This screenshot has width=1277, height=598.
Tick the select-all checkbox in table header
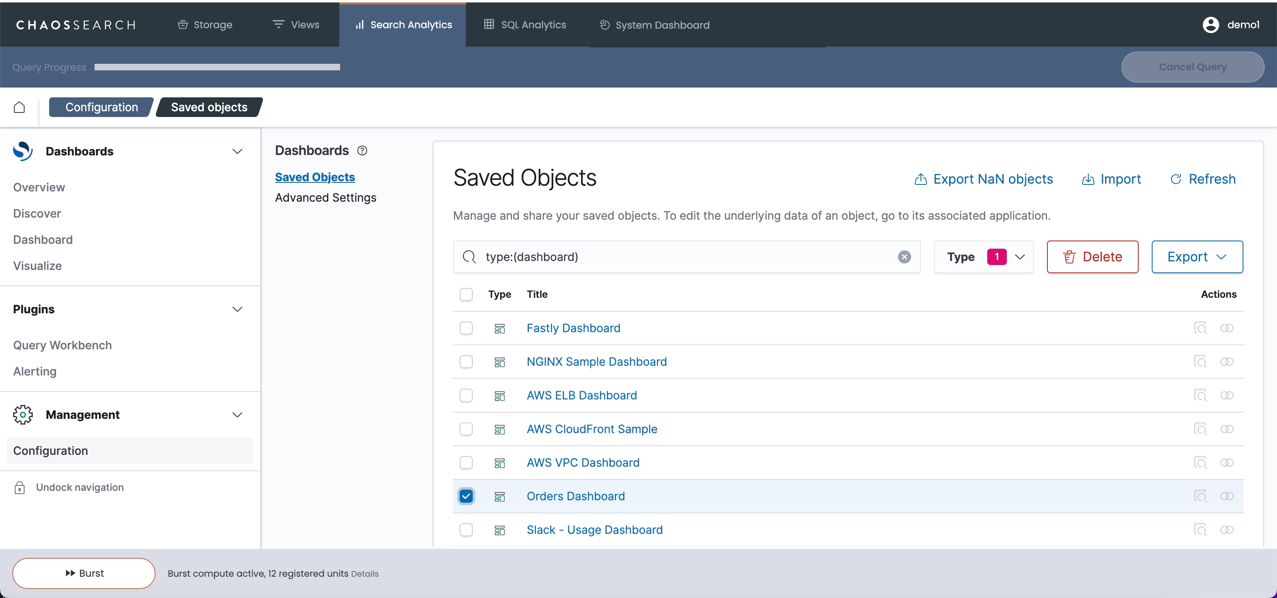click(466, 294)
